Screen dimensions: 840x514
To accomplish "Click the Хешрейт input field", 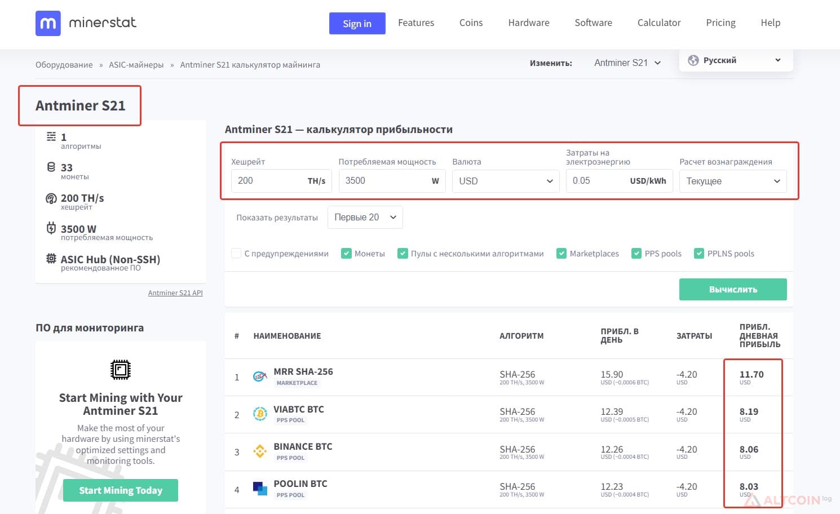I will pyautogui.click(x=281, y=181).
